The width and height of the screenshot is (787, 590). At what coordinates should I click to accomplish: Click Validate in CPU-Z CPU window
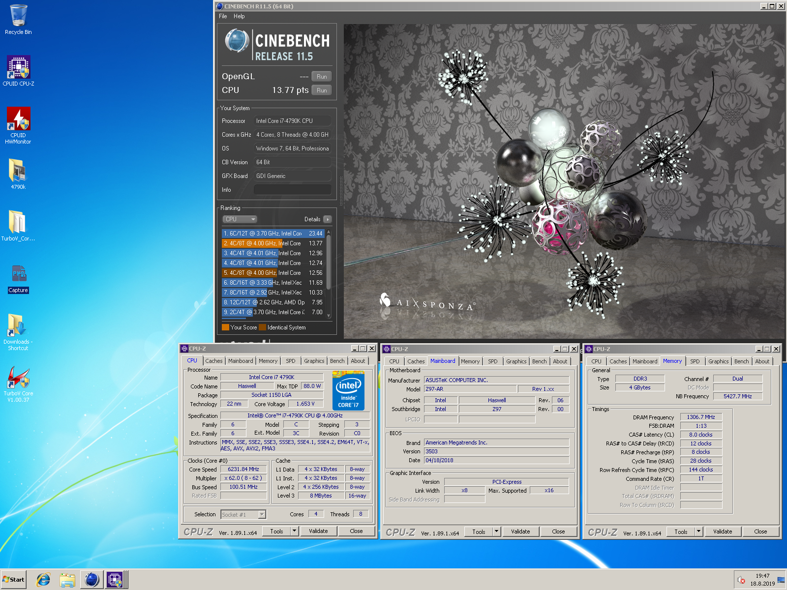tap(318, 531)
